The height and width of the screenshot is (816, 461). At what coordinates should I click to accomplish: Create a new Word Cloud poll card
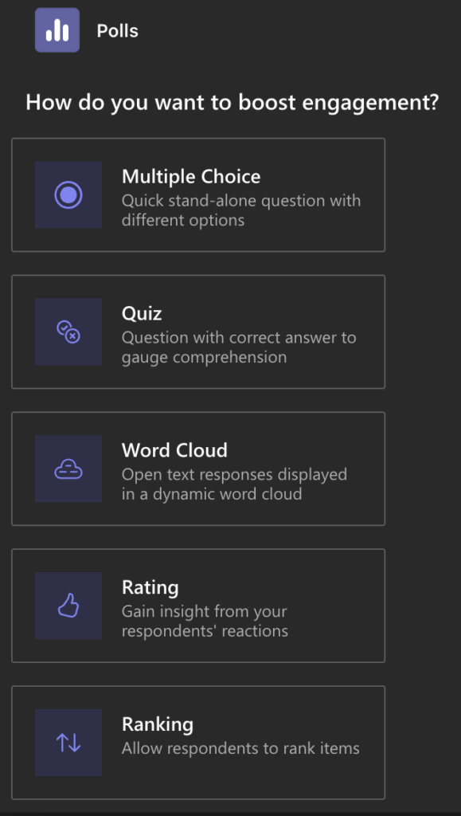coord(198,469)
